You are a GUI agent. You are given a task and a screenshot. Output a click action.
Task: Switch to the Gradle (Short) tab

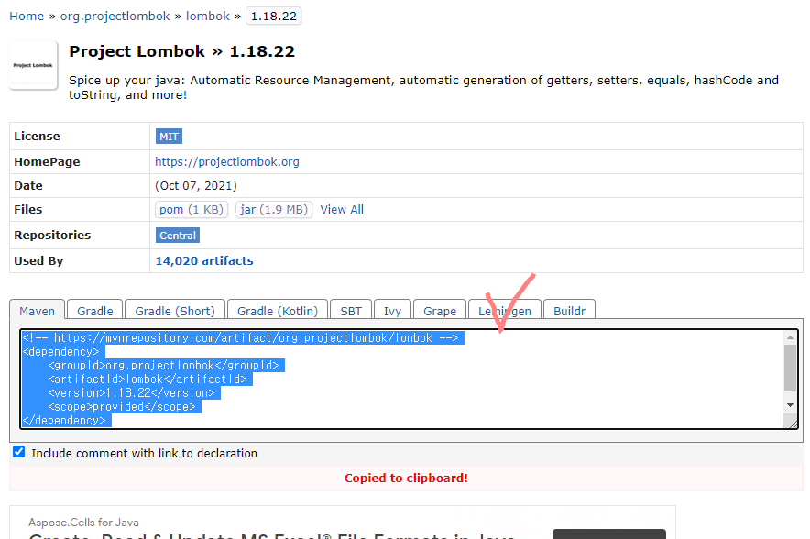(x=175, y=311)
